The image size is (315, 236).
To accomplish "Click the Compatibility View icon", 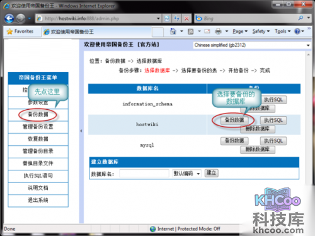I will tap(167, 18).
